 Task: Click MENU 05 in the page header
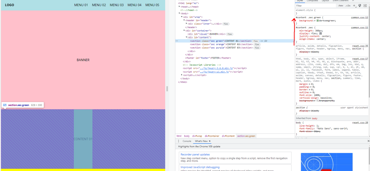(x=152, y=5)
